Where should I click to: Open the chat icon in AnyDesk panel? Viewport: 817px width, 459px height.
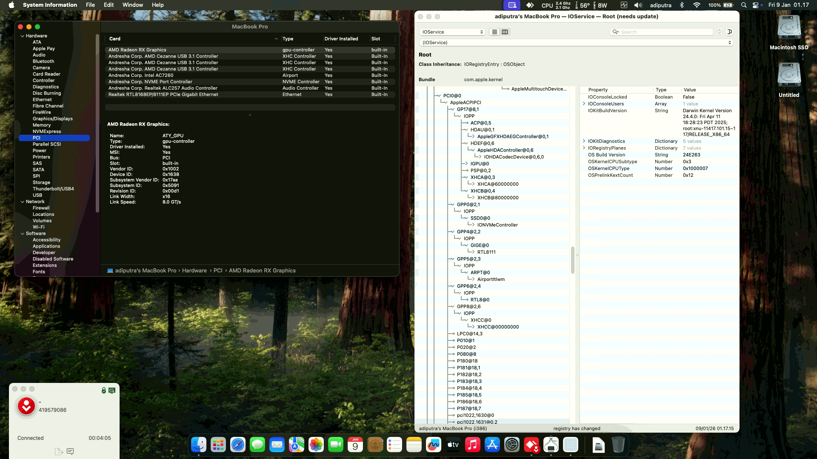click(71, 451)
